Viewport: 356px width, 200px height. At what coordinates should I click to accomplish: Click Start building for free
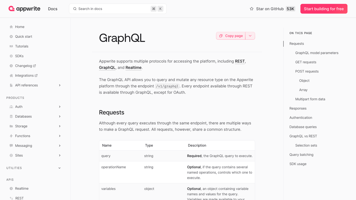click(324, 9)
